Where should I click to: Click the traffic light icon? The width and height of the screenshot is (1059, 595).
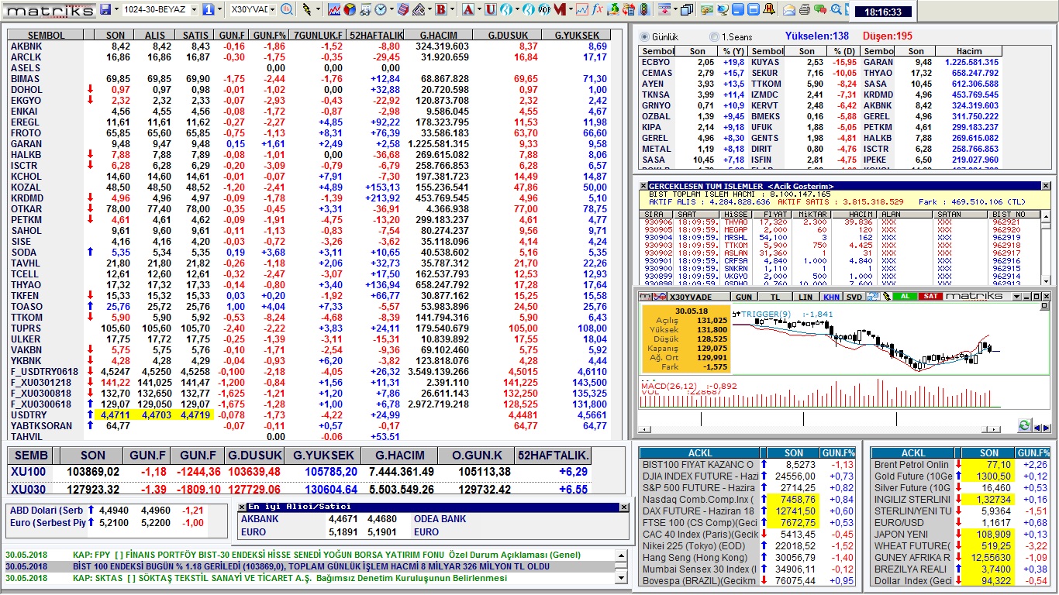click(x=643, y=9)
